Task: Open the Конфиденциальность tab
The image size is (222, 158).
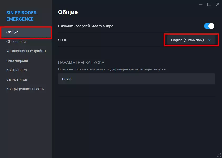Action: coord(25,89)
